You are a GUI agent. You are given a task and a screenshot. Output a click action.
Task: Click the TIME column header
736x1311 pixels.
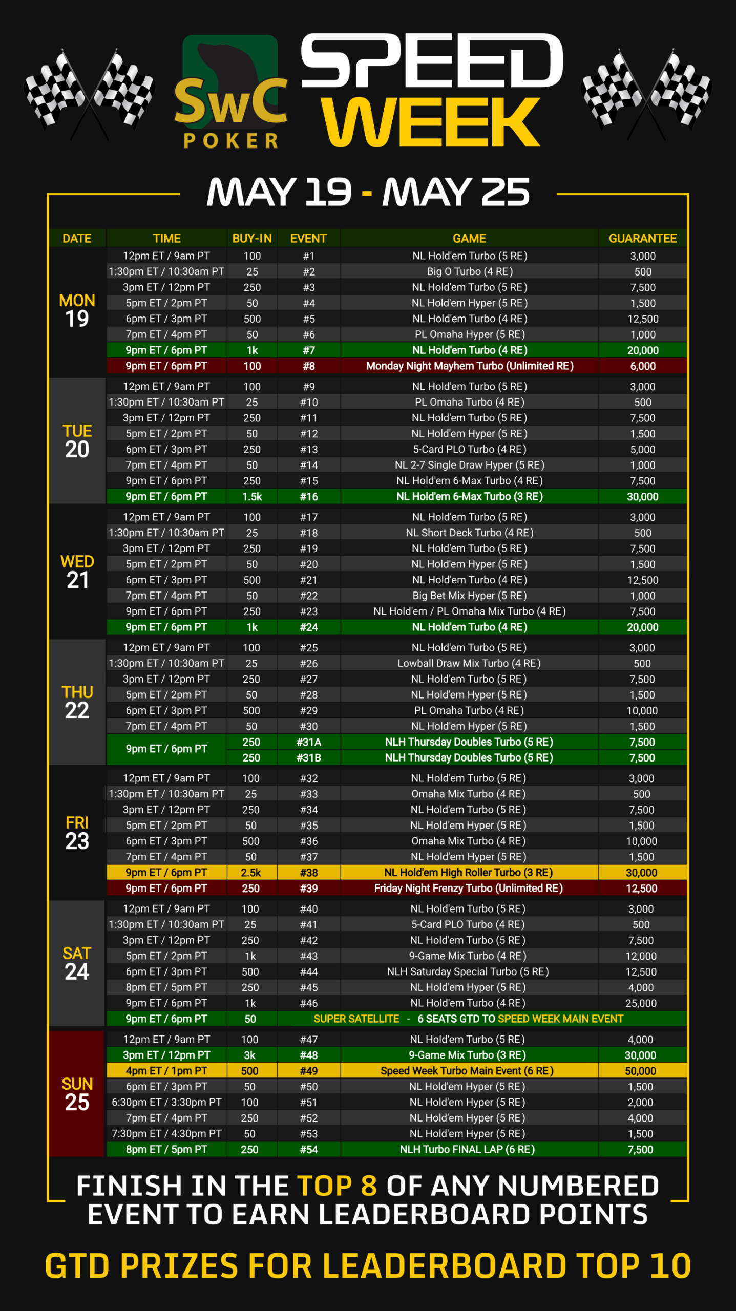166,238
